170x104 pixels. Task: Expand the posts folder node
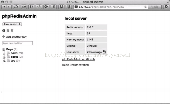[4, 57]
